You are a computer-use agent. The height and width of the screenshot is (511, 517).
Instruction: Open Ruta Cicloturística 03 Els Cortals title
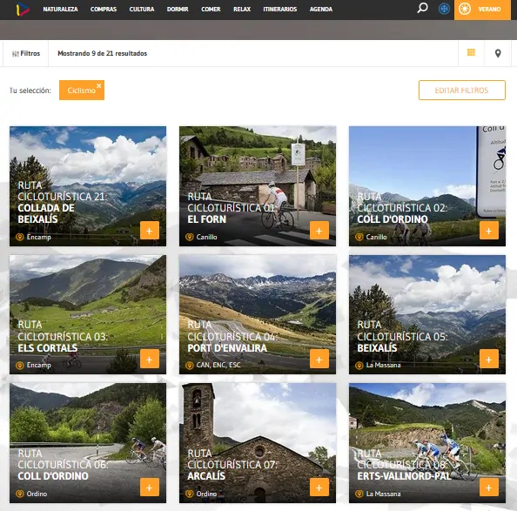tap(63, 336)
